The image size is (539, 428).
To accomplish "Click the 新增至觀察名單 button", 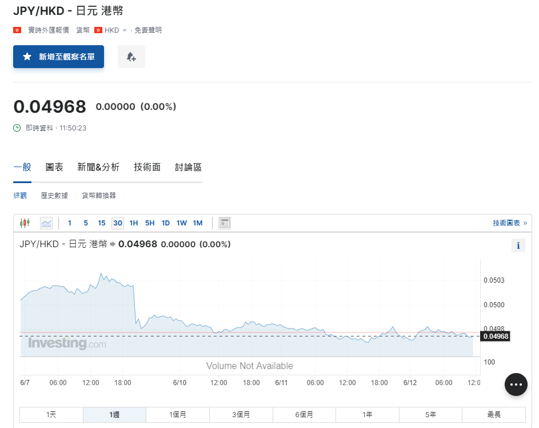I will click(x=58, y=57).
